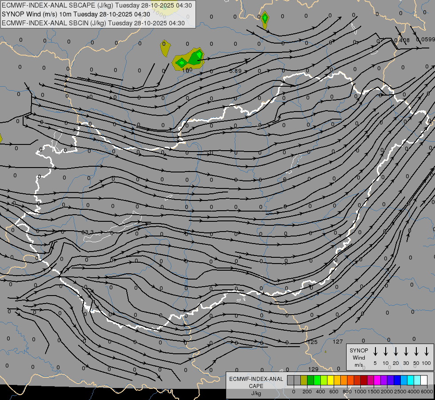Click the 100 label below the green CAPE patch
Viewport: 435px width, 400px height.
tap(187, 70)
